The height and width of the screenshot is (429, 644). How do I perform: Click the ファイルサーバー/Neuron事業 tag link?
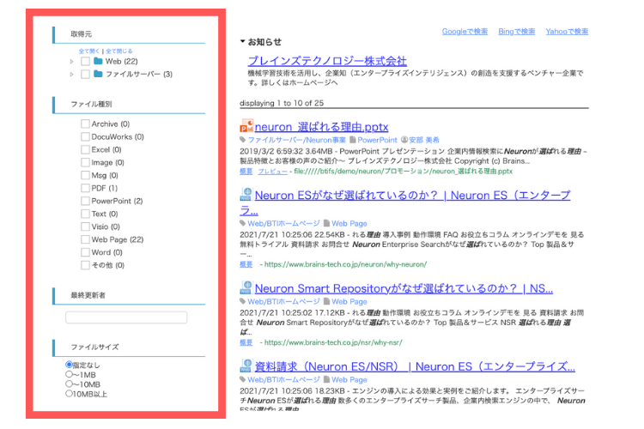pyautogui.click(x=296, y=140)
